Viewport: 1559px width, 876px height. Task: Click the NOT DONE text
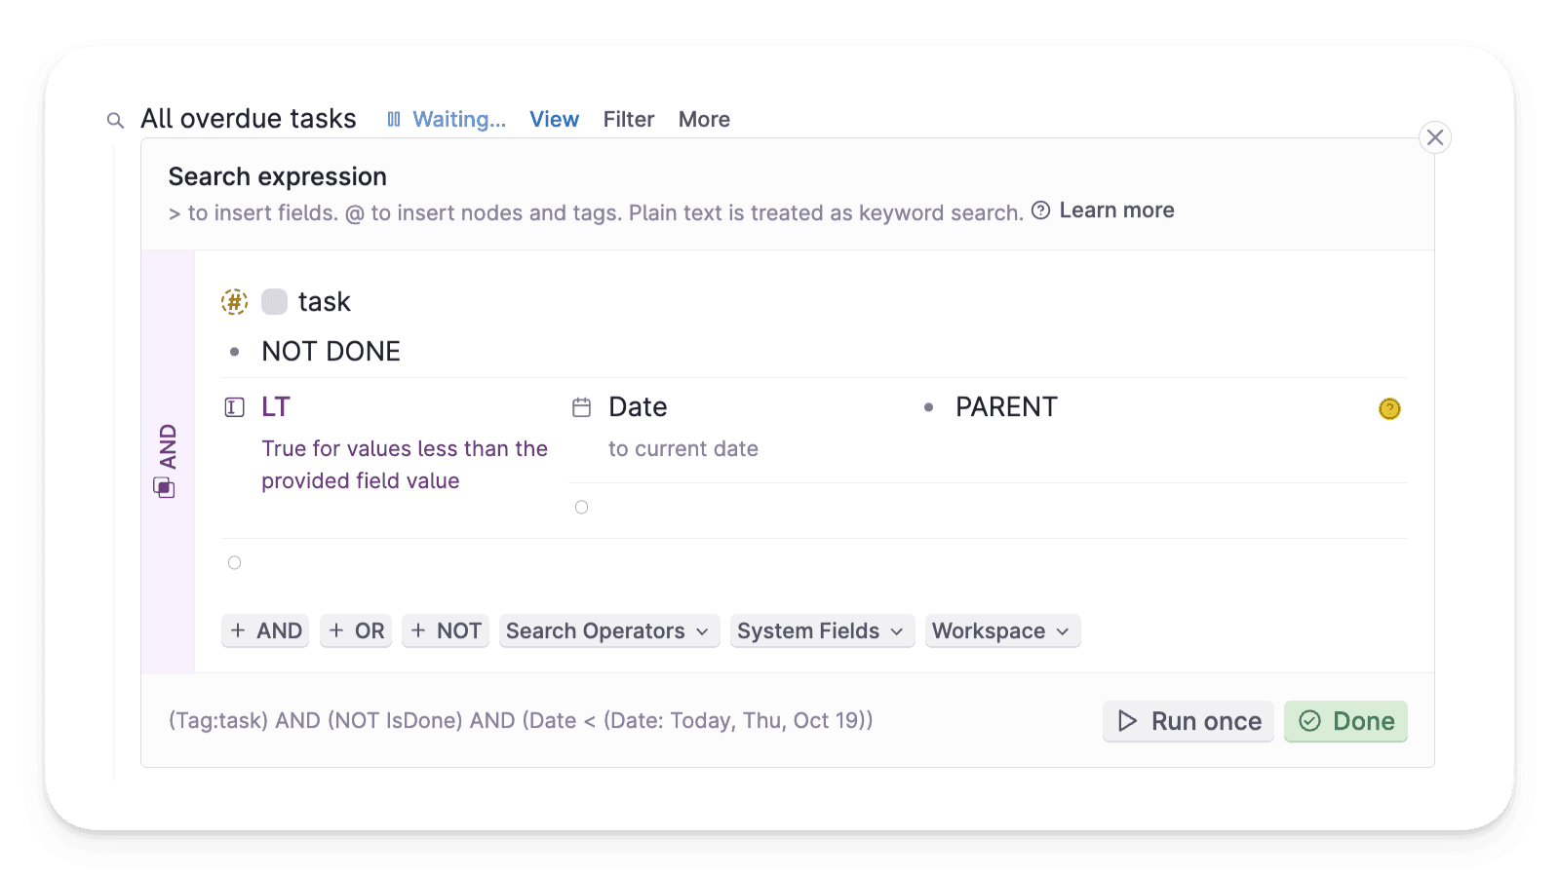331,352
